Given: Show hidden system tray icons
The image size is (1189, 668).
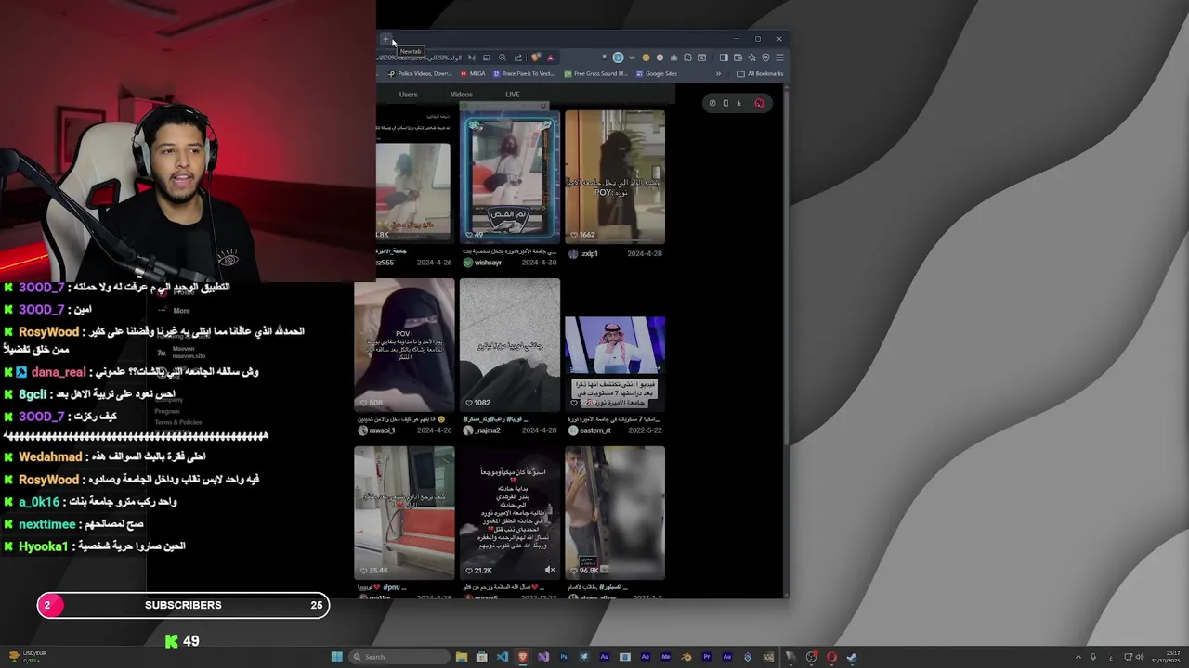Looking at the screenshot, I should pyautogui.click(x=1078, y=657).
